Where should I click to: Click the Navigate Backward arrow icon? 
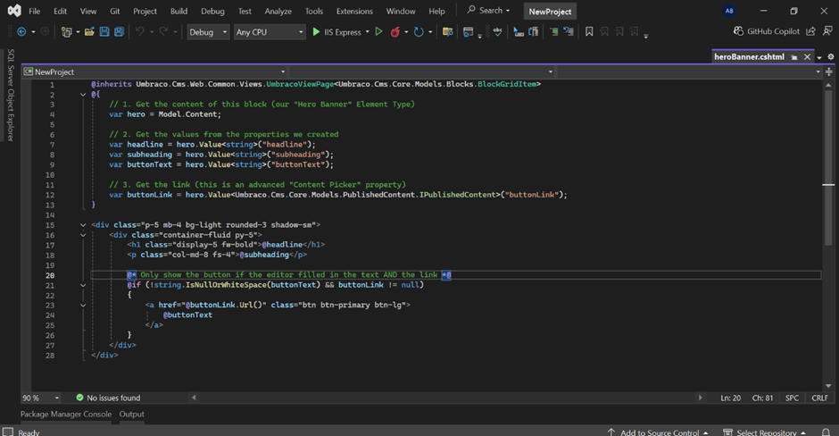[x=21, y=32]
